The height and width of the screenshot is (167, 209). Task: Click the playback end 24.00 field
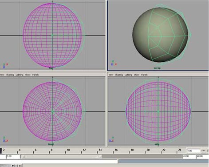tap(189, 156)
